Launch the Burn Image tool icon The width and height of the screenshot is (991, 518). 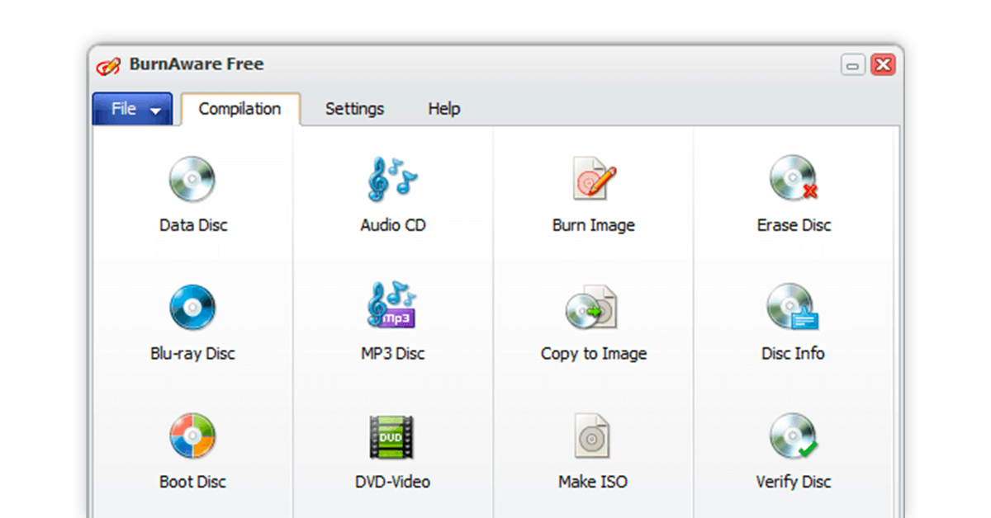tap(594, 179)
